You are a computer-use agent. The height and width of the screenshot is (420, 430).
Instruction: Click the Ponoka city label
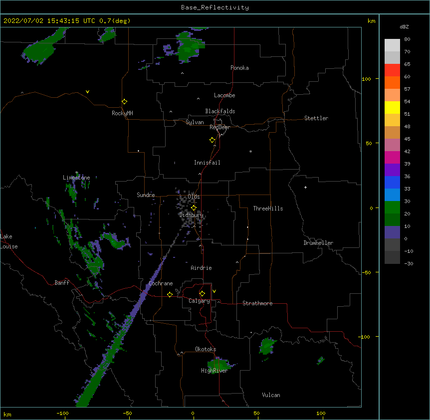tap(239, 68)
